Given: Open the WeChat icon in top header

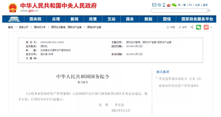Looking at the screenshot, I should tap(174, 5).
